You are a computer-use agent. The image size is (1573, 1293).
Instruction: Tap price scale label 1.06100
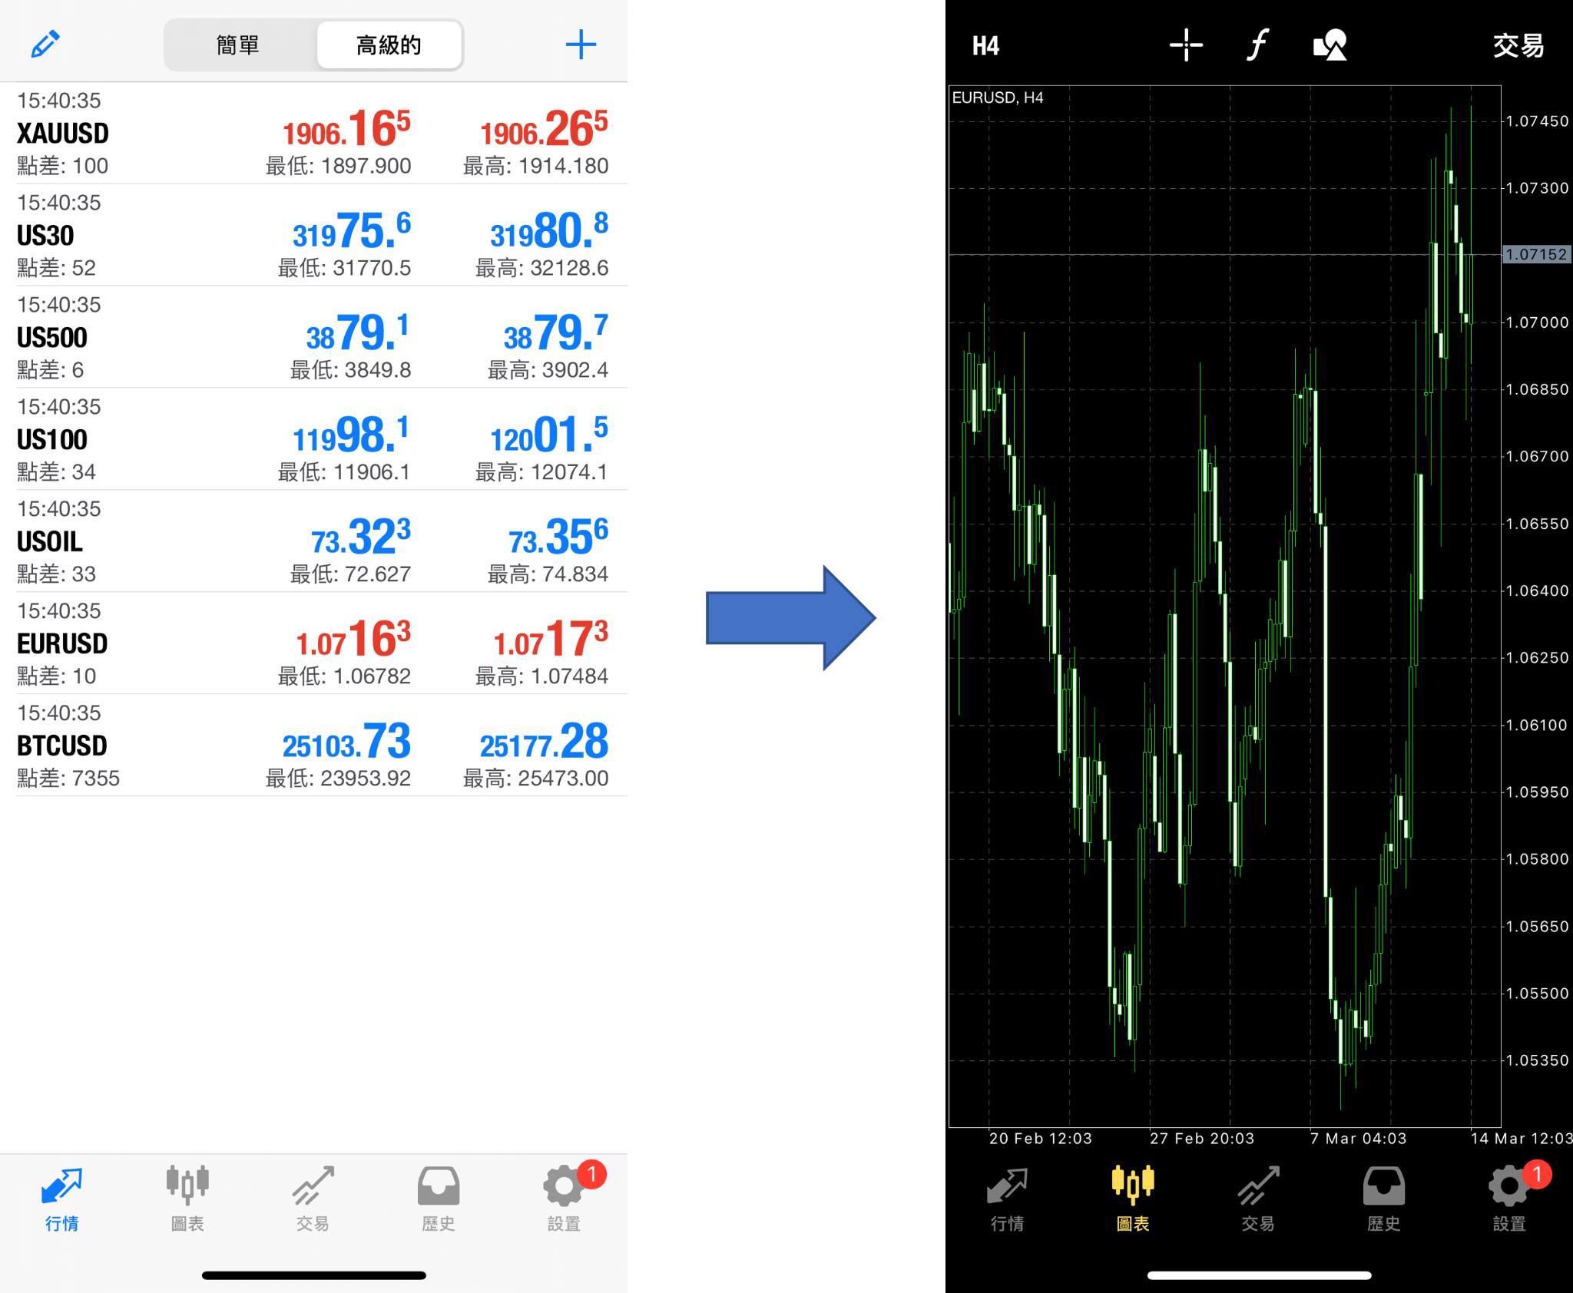pos(1537,725)
